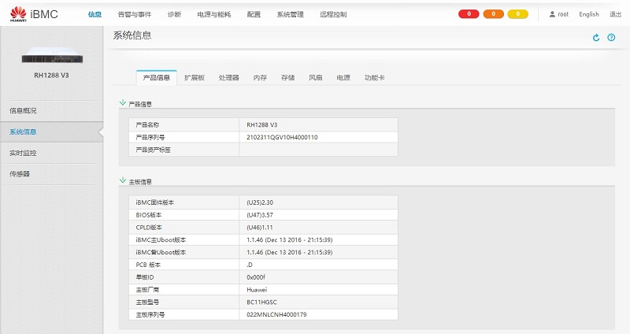630x334 pixels.
Task: Click the iBMC主Uboot版本 value cell
Action: [318, 239]
